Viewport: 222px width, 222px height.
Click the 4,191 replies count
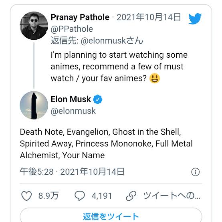[102, 196]
